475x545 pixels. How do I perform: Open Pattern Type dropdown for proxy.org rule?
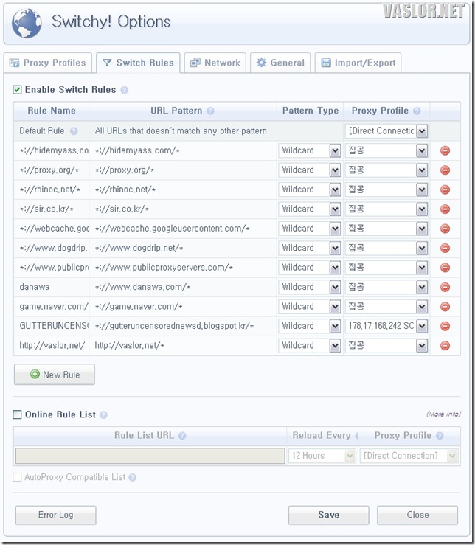tap(335, 170)
